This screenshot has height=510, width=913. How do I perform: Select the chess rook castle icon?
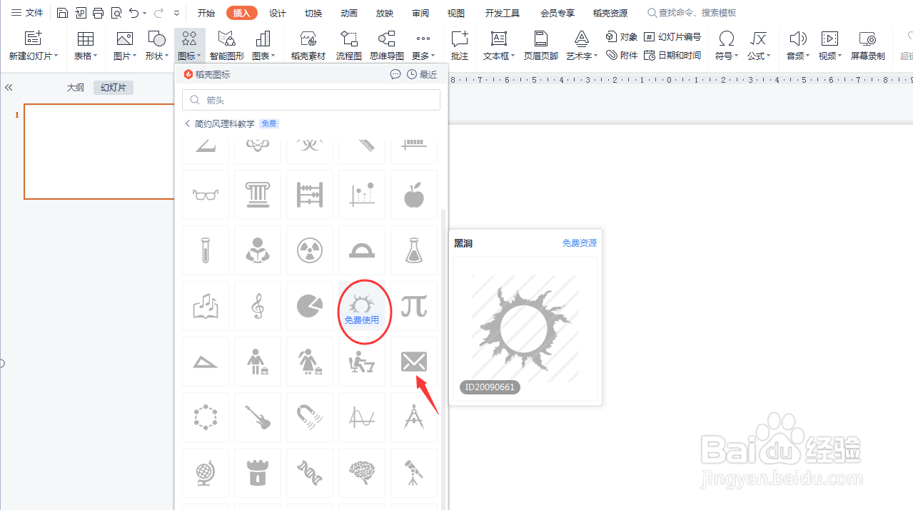tap(258, 473)
